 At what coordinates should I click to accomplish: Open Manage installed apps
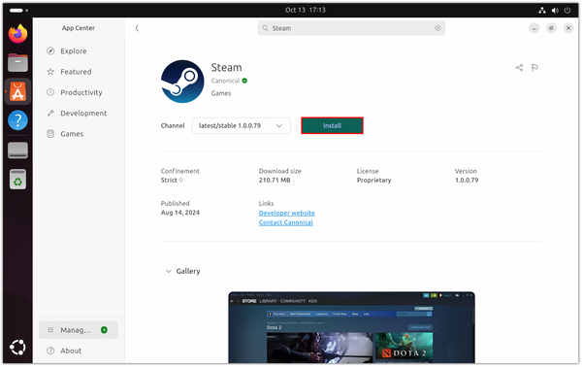(79, 330)
